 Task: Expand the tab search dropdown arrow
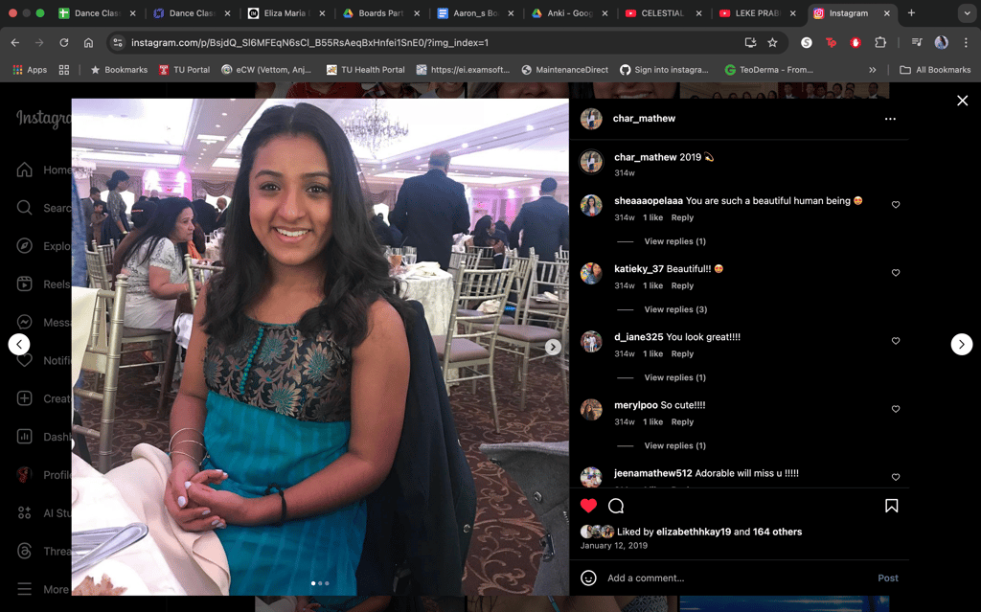967,13
